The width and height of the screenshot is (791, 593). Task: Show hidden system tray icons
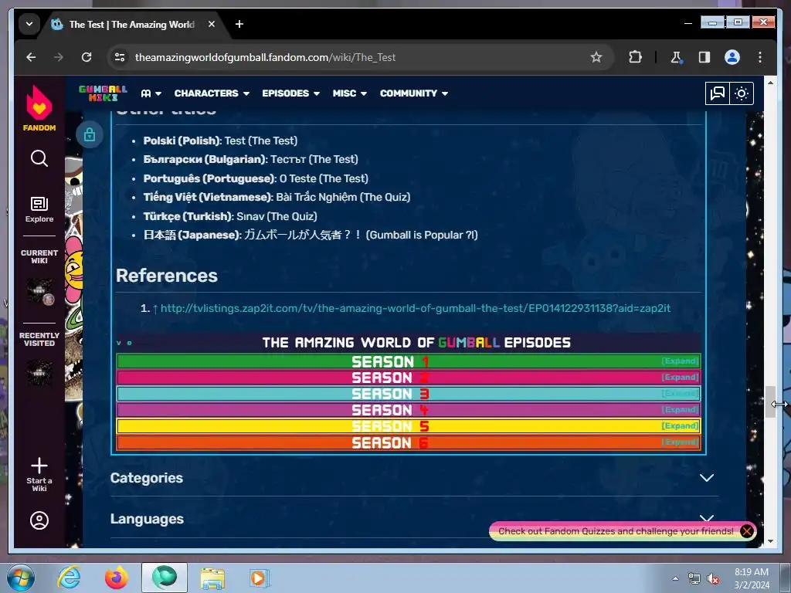[675, 578]
